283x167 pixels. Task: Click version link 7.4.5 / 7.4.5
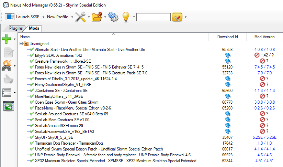[x=264, y=67]
